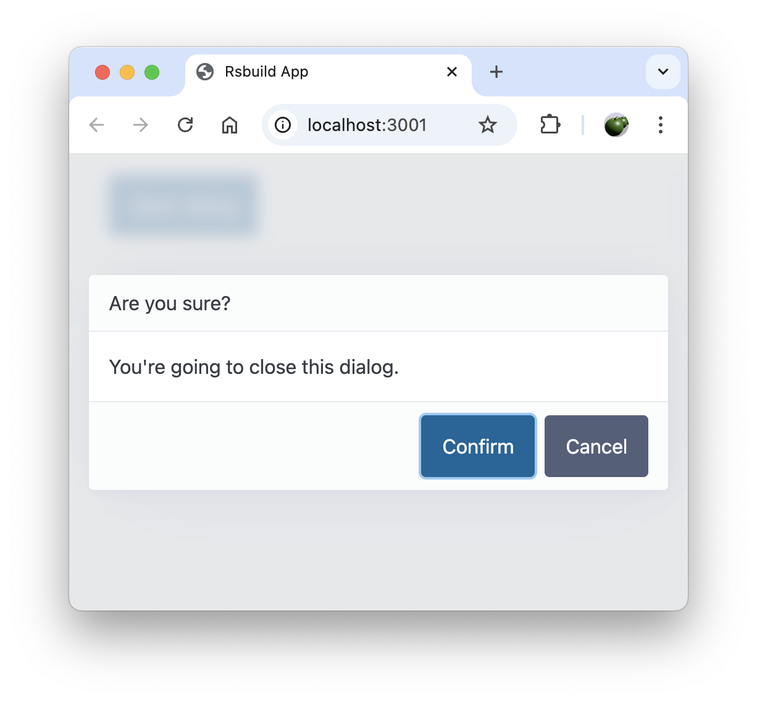Click the green macOS fullscreen button
This screenshot has height=702, width=757.
pos(152,72)
